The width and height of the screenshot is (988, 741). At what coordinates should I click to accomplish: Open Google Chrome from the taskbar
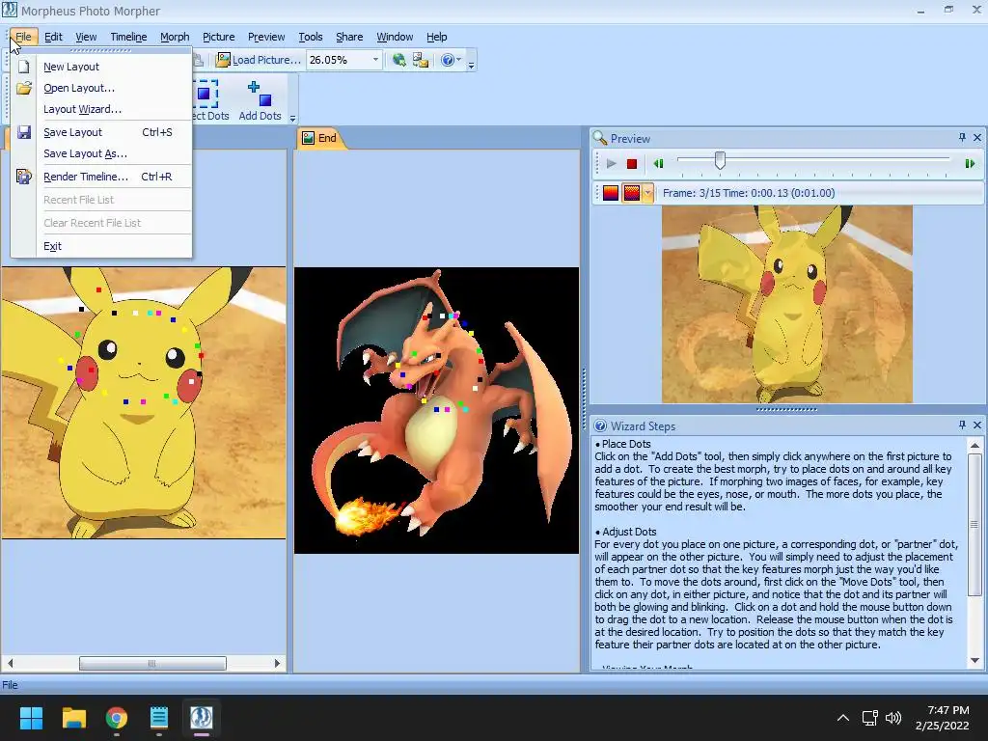pyautogui.click(x=117, y=718)
